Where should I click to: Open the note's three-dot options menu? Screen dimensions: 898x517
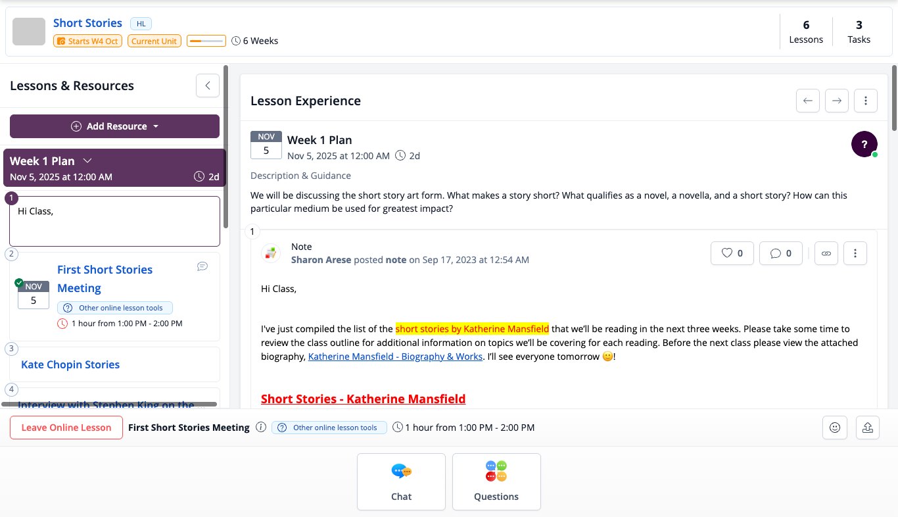tap(855, 253)
